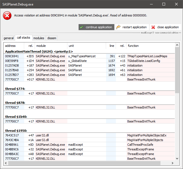Minimize the SASPlanet.Debug.exe window
The height and width of the screenshot is (169, 183).
[151, 4]
